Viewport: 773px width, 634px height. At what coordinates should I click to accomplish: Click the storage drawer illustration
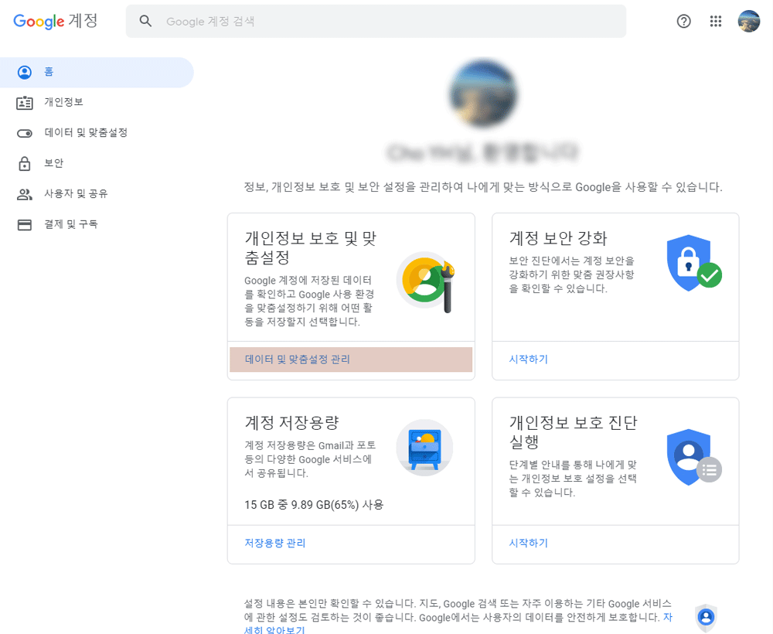tap(424, 447)
